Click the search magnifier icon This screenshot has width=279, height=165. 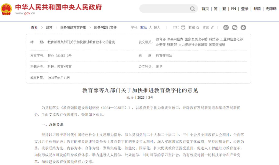click(192, 9)
